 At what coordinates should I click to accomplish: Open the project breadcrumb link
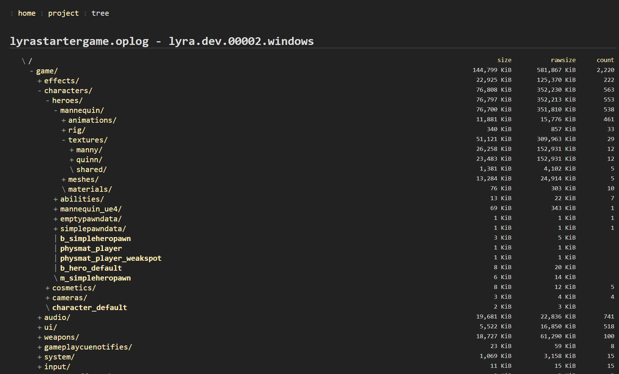[63, 13]
